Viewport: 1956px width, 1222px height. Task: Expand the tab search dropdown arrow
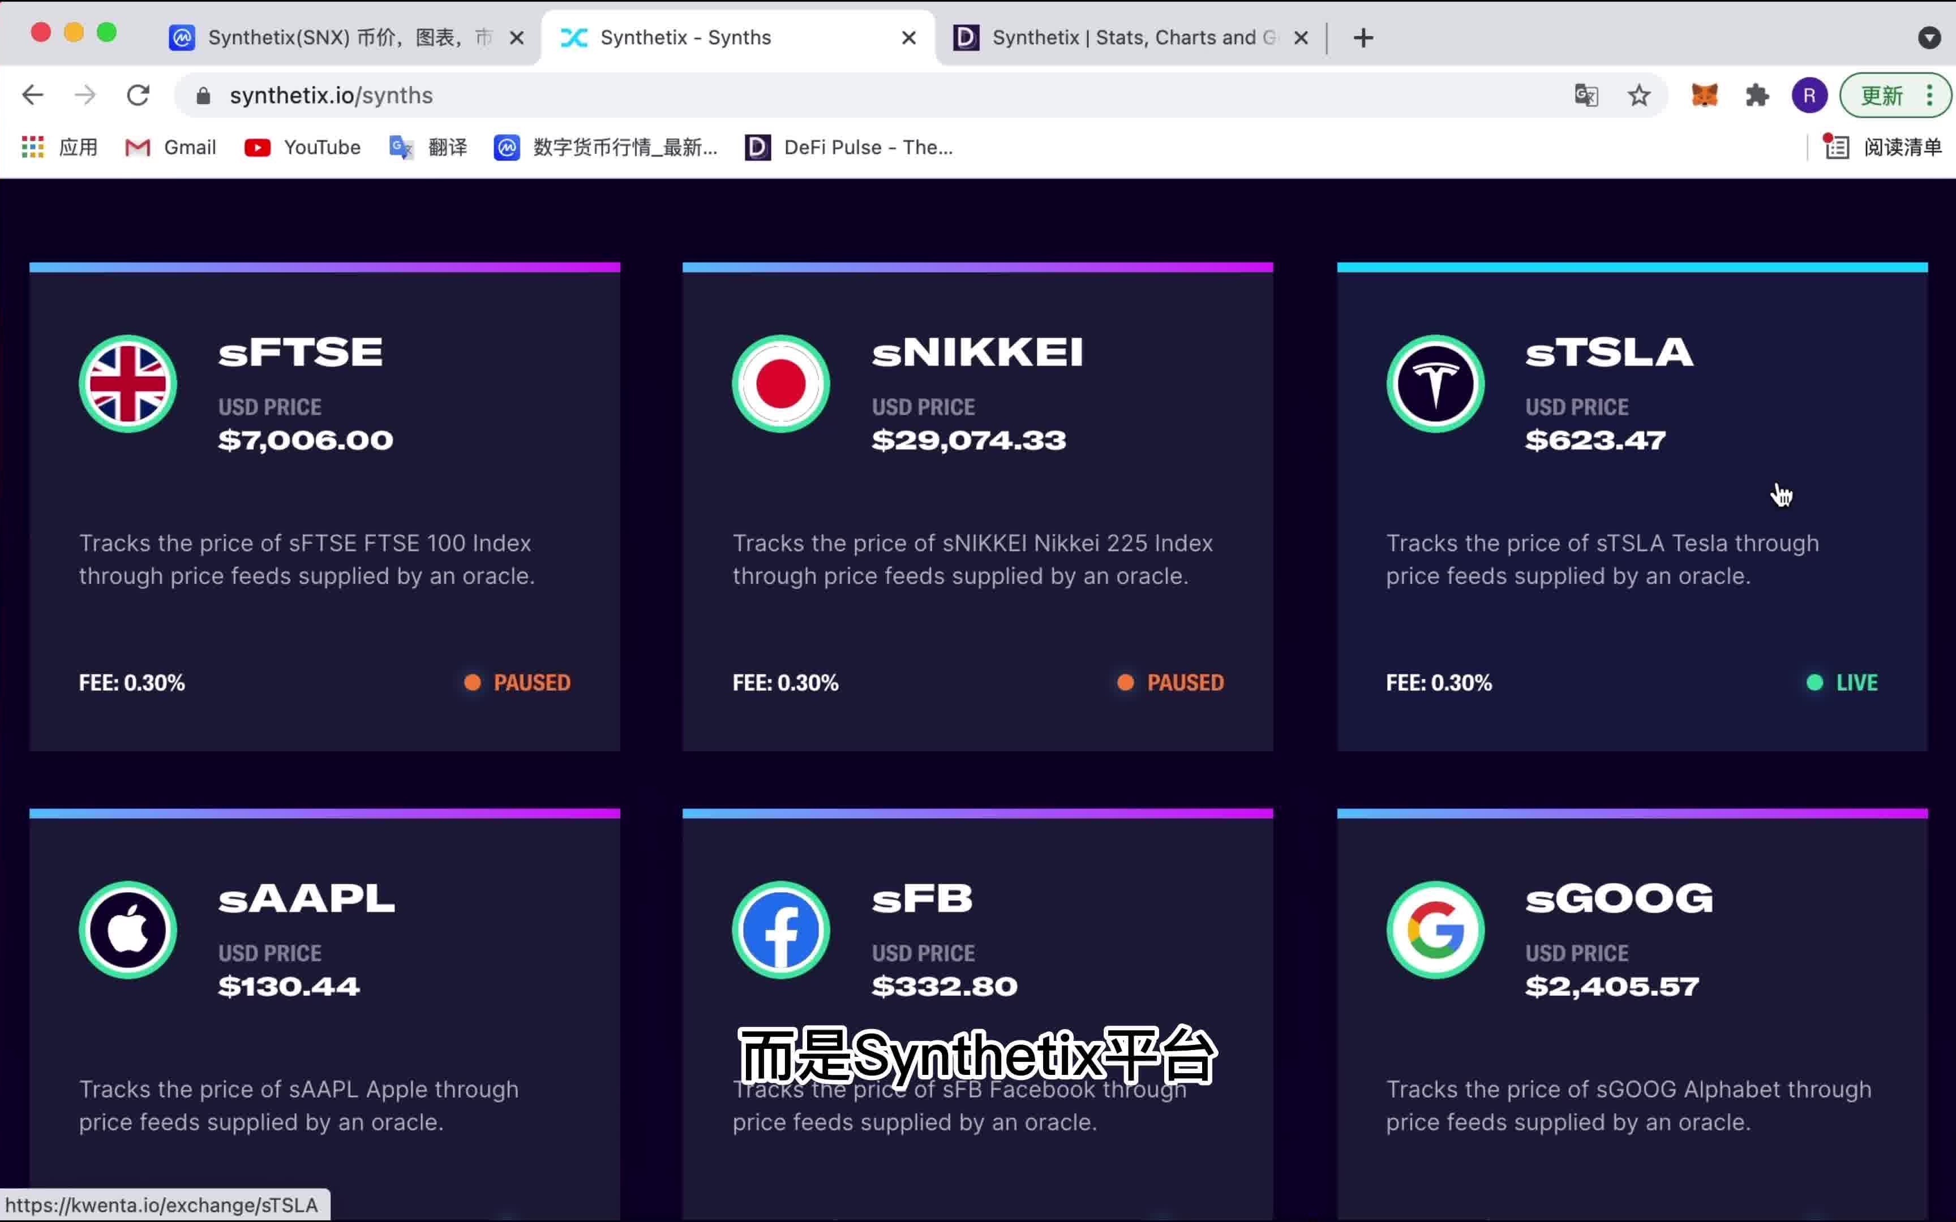coord(1928,38)
